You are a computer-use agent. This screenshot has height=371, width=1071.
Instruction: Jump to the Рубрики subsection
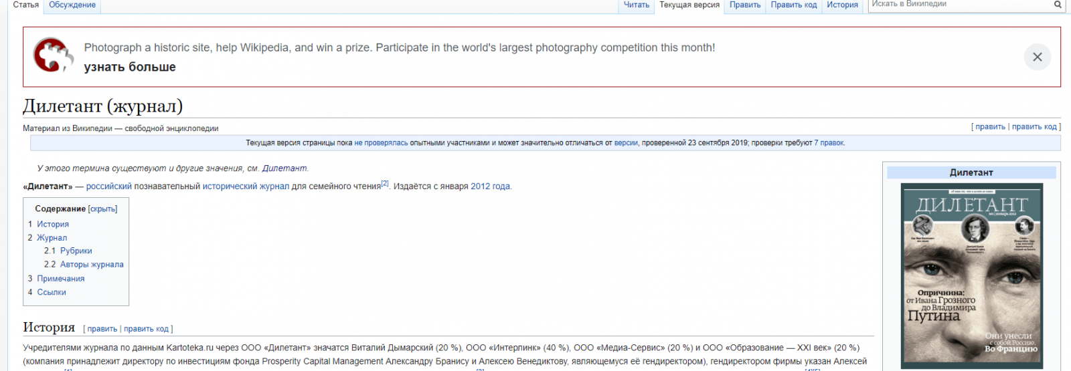[x=76, y=251]
